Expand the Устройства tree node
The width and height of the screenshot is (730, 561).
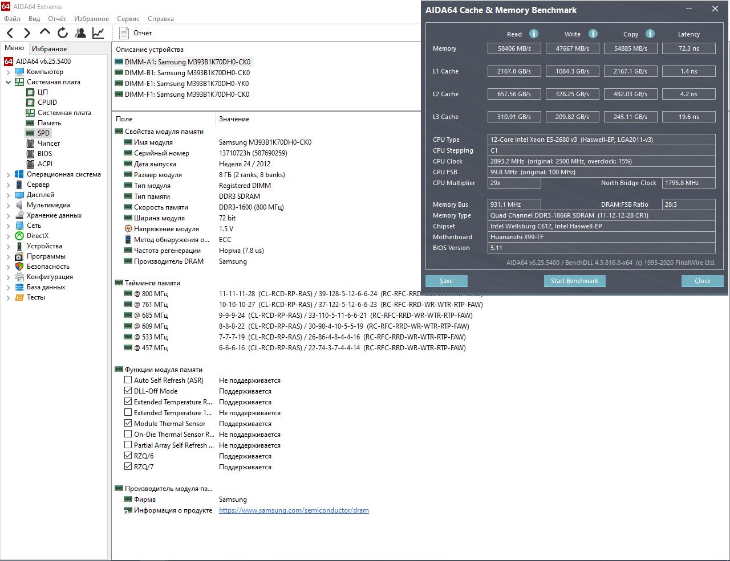click(8, 246)
